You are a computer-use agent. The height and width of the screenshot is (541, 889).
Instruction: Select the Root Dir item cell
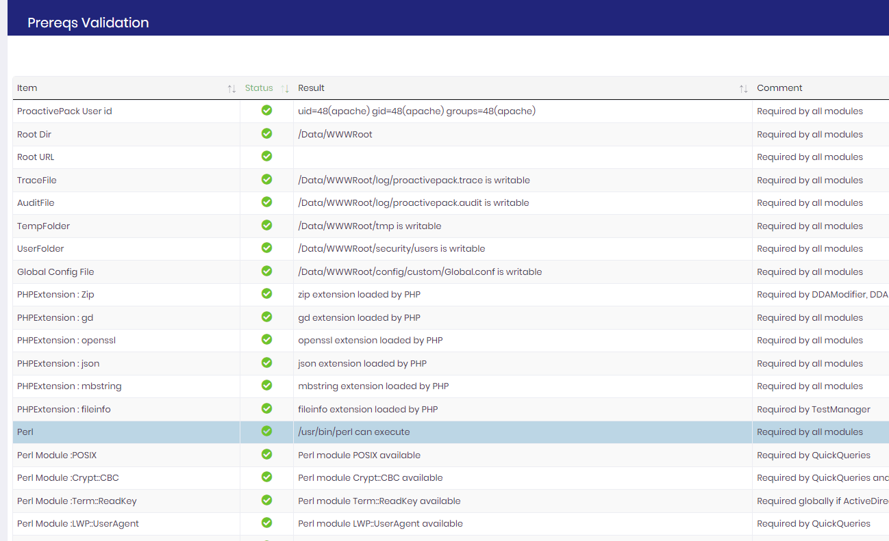pos(126,134)
